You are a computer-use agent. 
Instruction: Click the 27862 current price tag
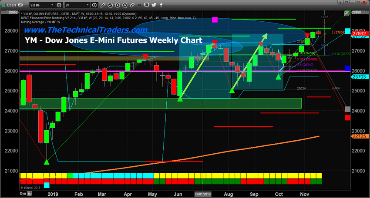[360, 34]
